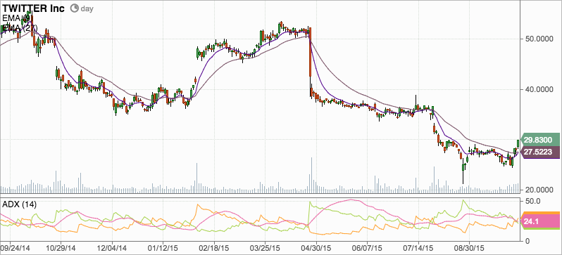Click the clock icon beside day
This screenshot has width=562, height=255.
[x=74, y=8]
